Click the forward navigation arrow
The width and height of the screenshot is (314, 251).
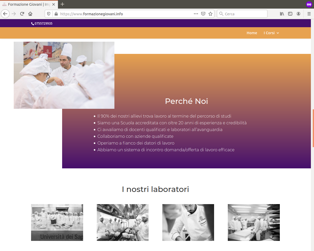pyautogui.click(x=14, y=14)
